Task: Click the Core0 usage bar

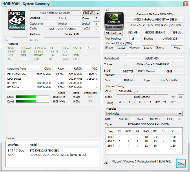Action: tap(32, 97)
